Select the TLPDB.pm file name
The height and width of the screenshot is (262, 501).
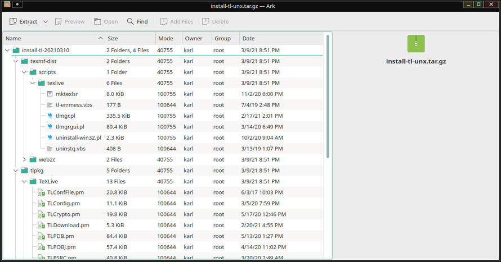click(x=60, y=236)
